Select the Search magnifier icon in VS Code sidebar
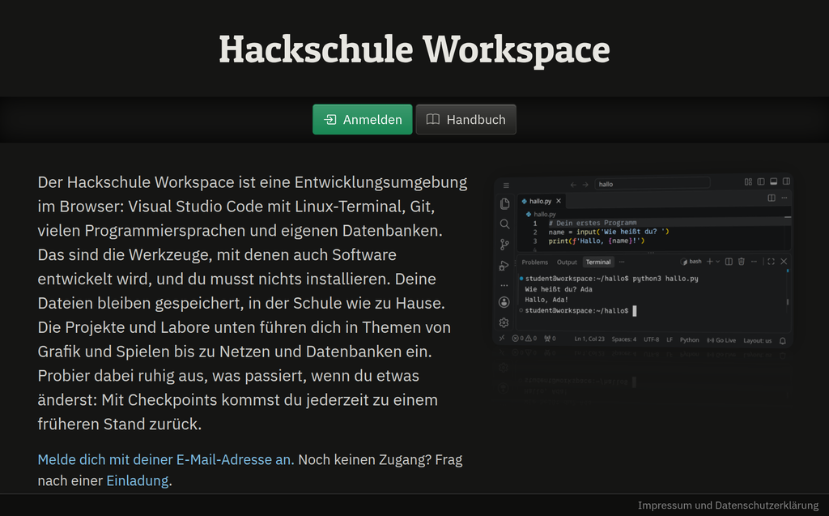Screen dimensions: 829x516 point(504,224)
